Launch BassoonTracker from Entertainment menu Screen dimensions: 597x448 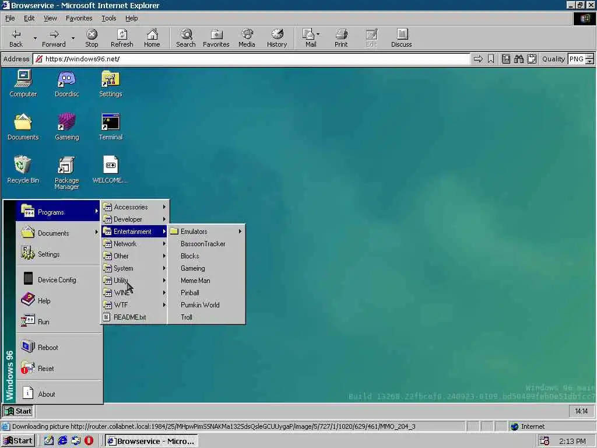coord(206,244)
